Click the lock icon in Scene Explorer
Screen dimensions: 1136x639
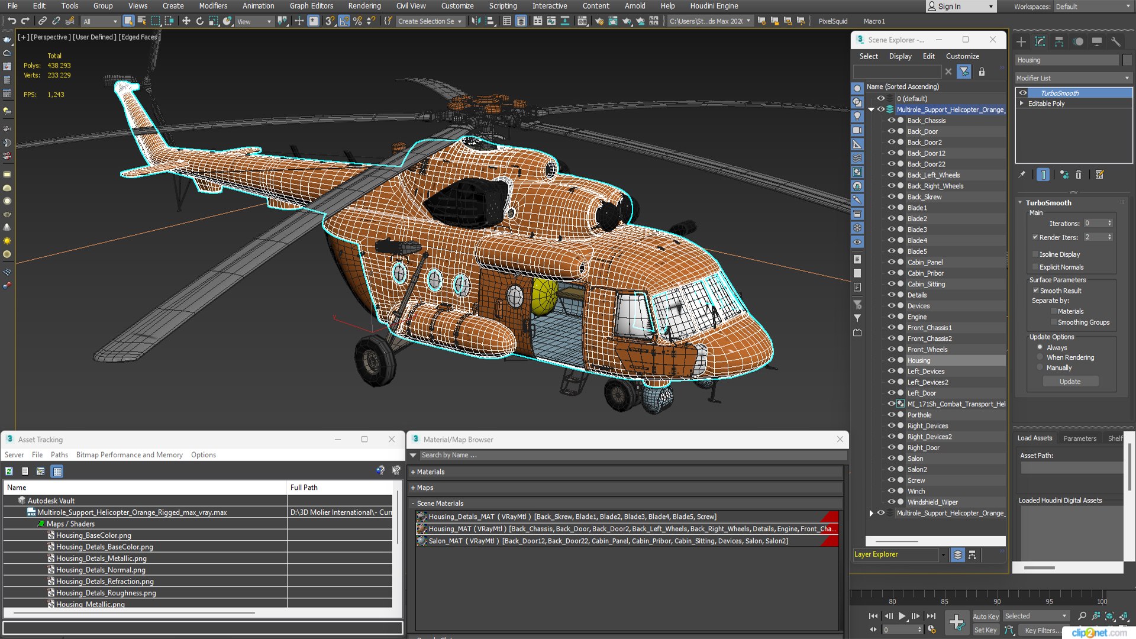click(982, 72)
